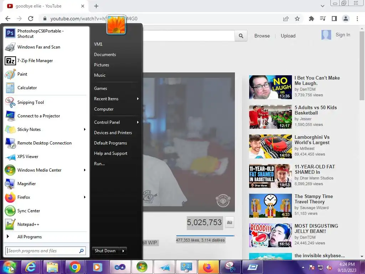The width and height of the screenshot is (365, 274).
Task: Expand Sticky Notes jump list arrow
Action: [85, 129]
